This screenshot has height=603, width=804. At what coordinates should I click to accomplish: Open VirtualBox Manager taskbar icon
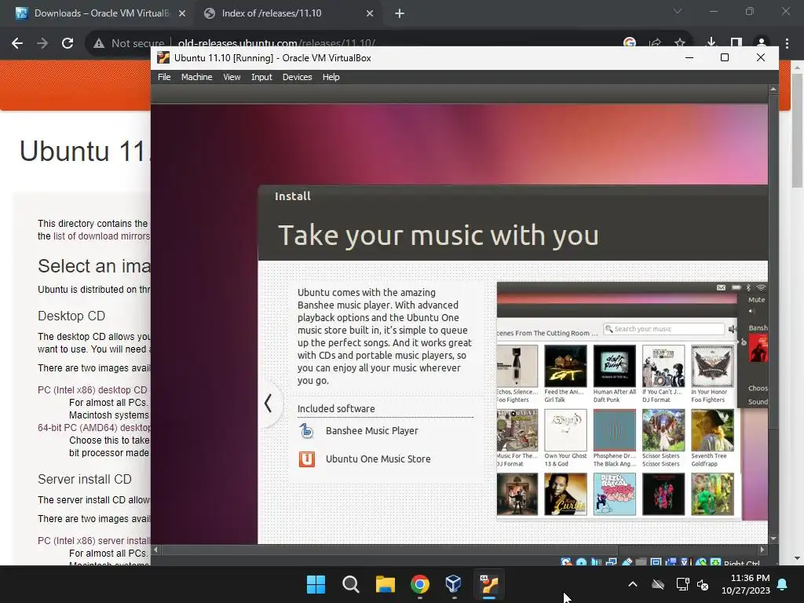coord(453,584)
